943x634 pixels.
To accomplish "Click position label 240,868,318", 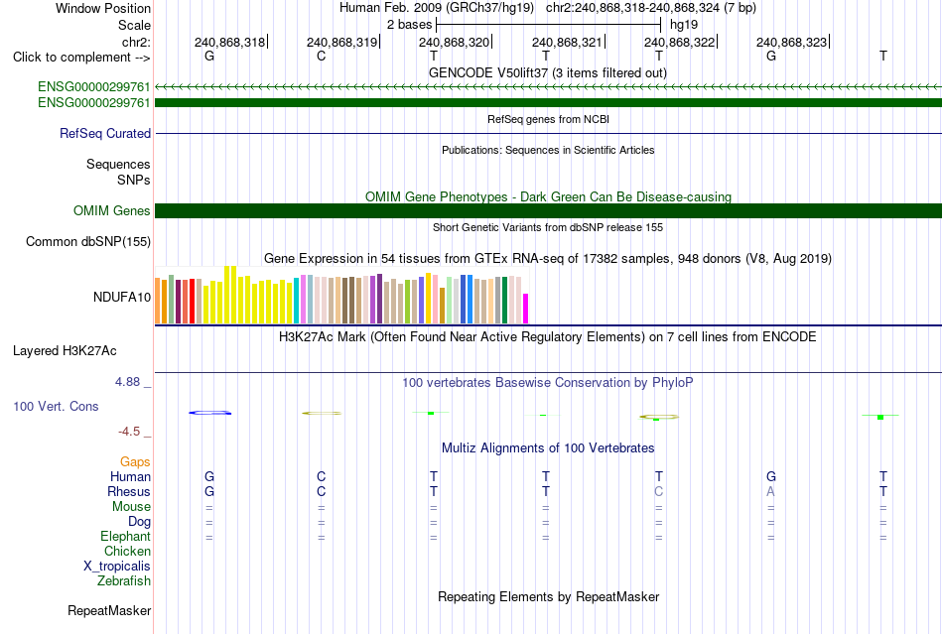I will [229, 42].
